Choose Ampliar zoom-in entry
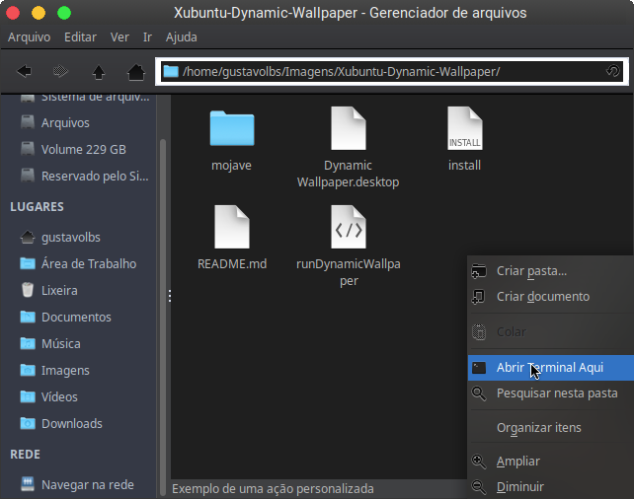This screenshot has width=634, height=499. pyautogui.click(x=551, y=462)
